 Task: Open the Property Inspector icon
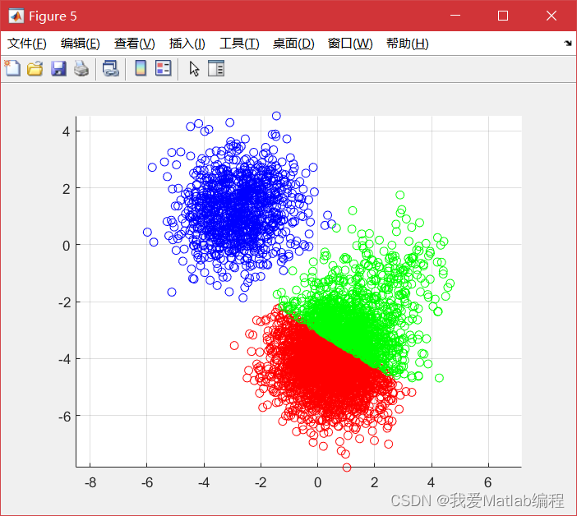tap(216, 68)
